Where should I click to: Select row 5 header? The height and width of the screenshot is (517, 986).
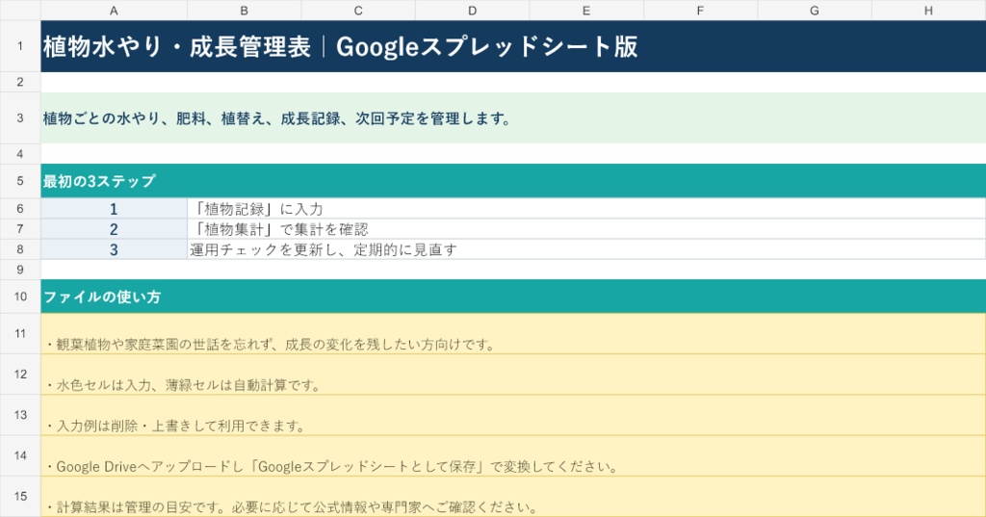(20, 181)
